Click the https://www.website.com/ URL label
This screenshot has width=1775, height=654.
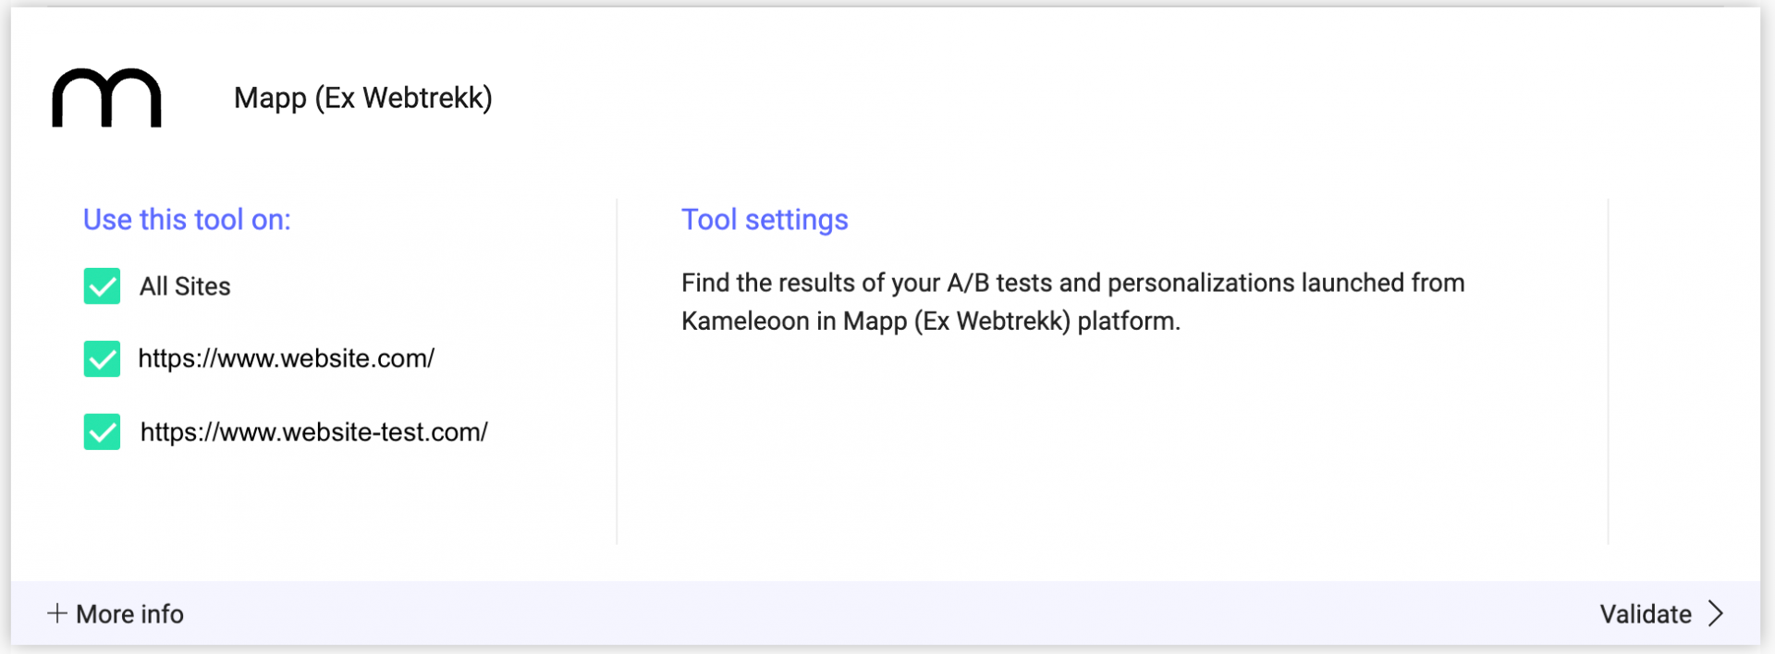[287, 358]
